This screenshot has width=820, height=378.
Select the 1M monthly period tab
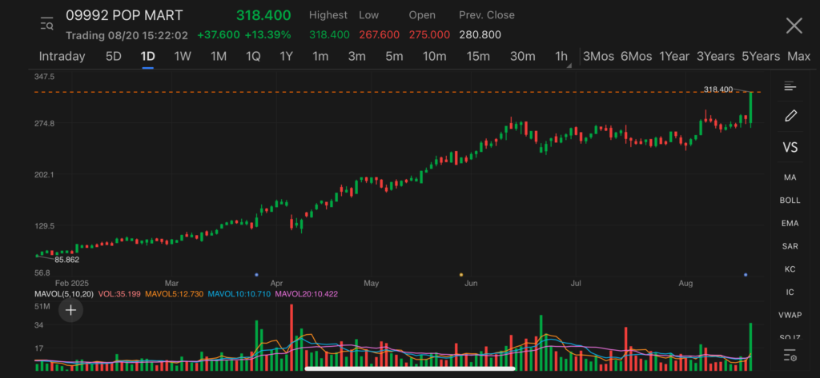click(219, 57)
